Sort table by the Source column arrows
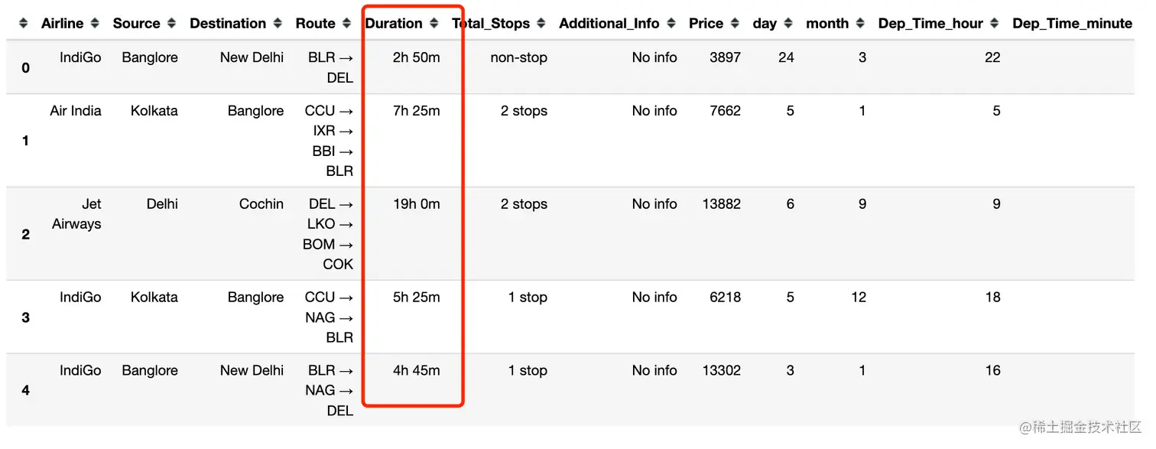The image size is (1156, 449). (x=171, y=24)
